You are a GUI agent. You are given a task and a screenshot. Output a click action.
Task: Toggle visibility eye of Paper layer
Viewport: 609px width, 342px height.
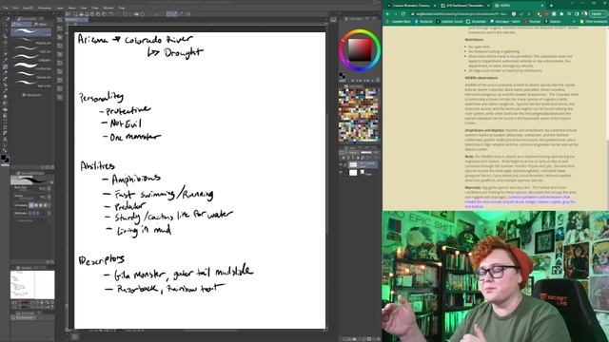tap(341, 172)
